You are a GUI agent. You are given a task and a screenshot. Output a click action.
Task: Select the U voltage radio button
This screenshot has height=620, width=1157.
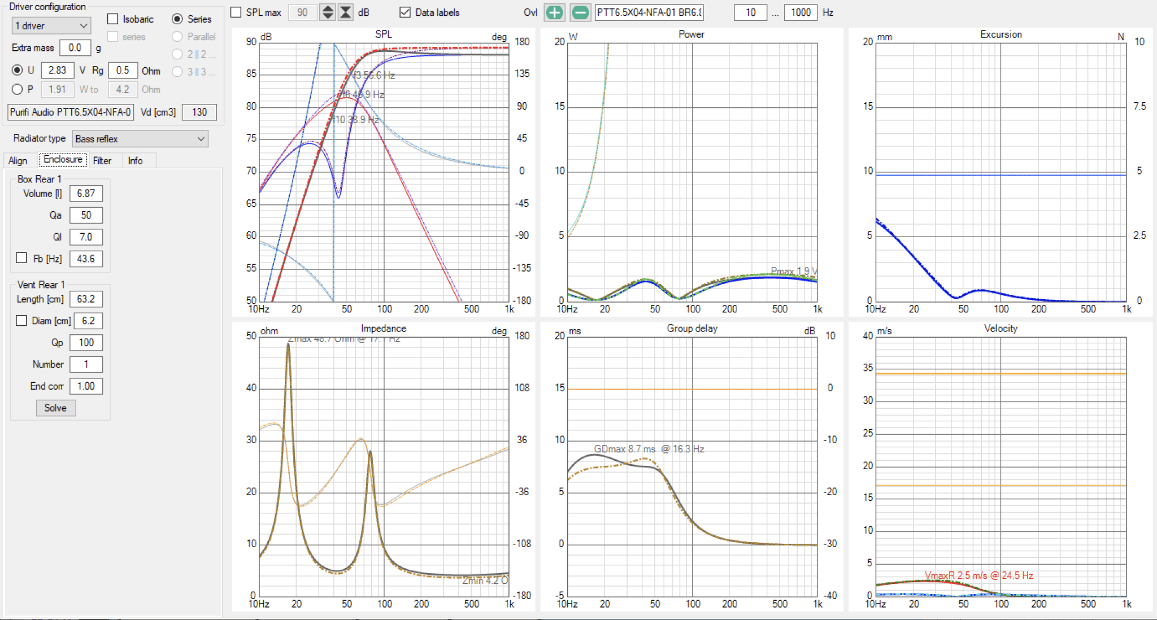click(x=18, y=70)
